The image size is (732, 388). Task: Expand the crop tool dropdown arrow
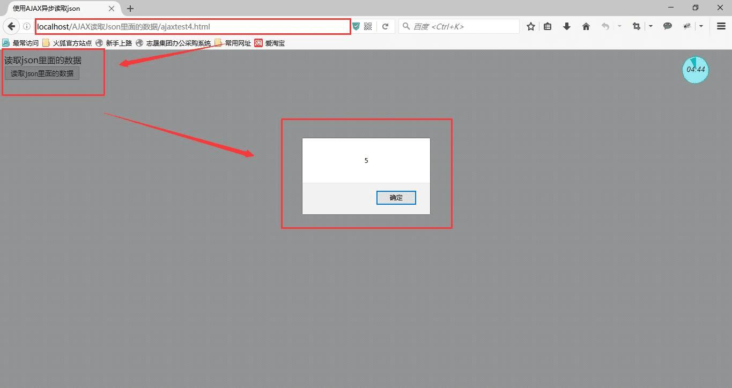[650, 26]
